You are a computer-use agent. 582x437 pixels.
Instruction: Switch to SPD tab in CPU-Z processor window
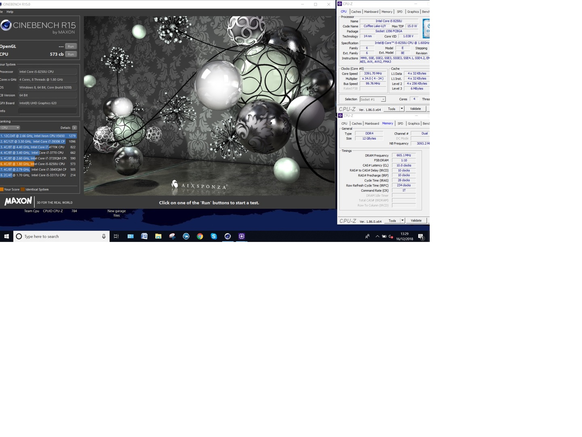pos(400,12)
